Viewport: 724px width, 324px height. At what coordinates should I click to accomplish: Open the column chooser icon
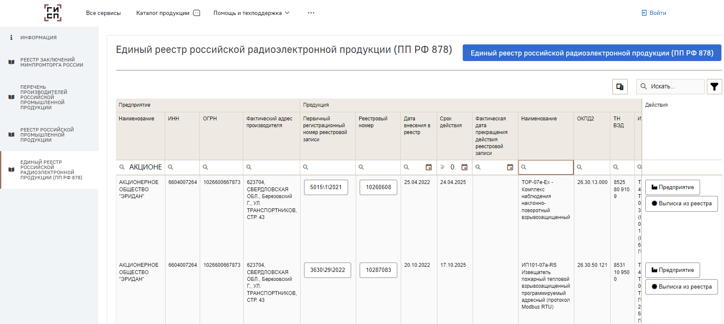(x=620, y=87)
